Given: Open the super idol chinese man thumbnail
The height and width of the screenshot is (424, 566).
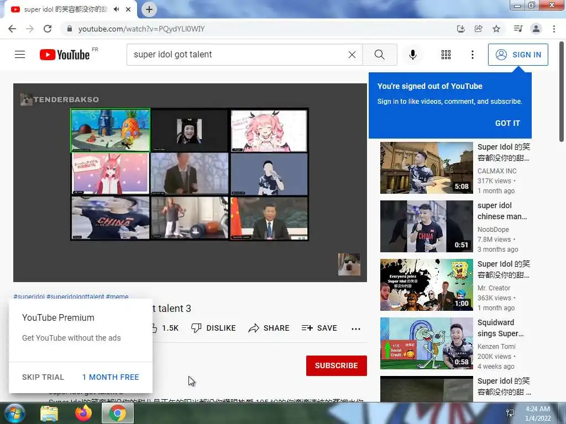Looking at the screenshot, I should point(426,226).
